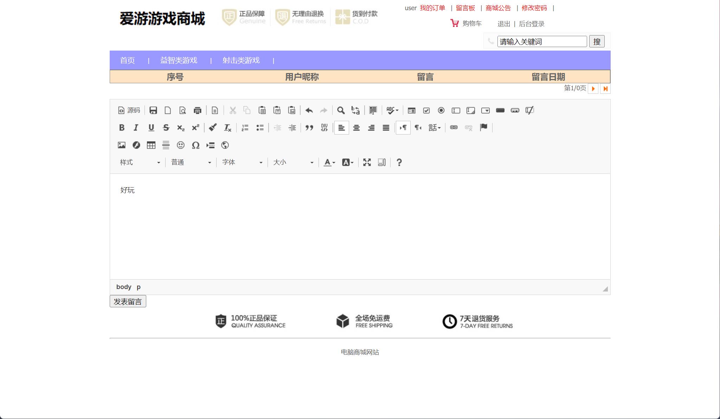Switch to the 益智类游戏 category
Image resolution: width=720 pixels, height=419 pixels.
point(179,60)
